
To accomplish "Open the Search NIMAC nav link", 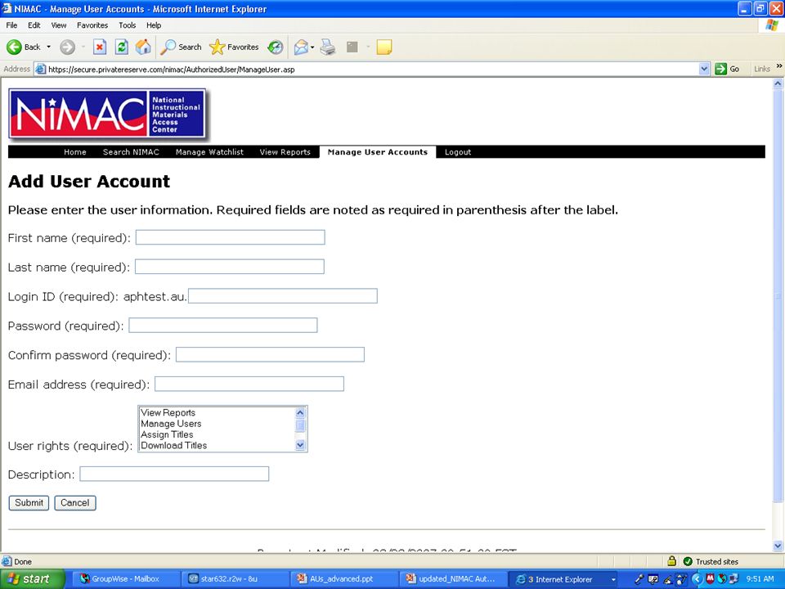I will (x=131, y=152).
